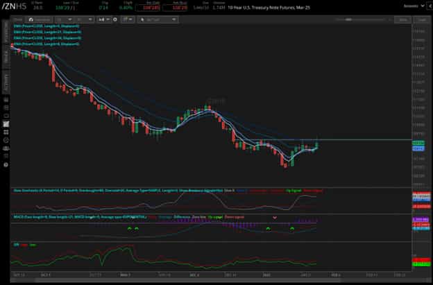This screenshot has height=285, width=433.
Task: Click the description '10-Year U.S. Treasury Note Futures, Mar 25'
Action: point(269,8)
